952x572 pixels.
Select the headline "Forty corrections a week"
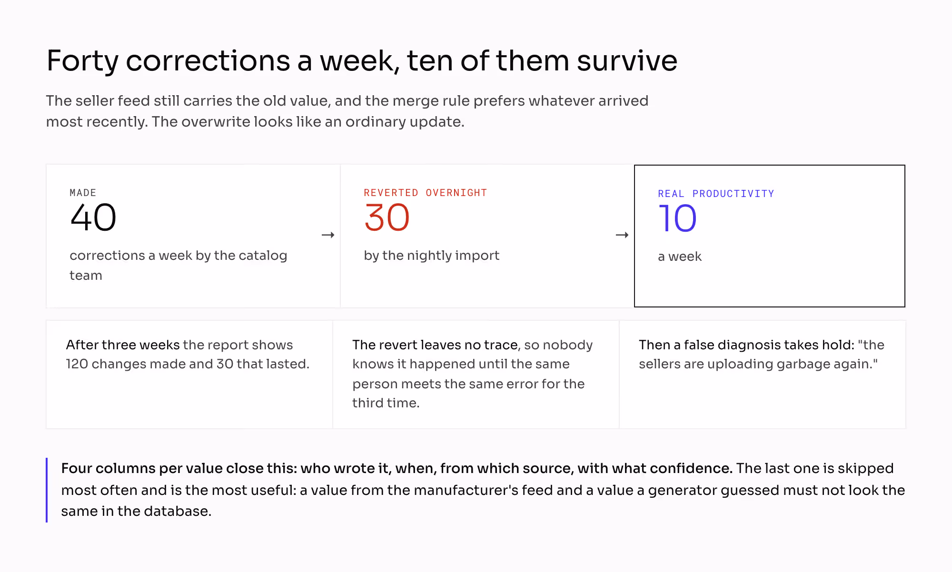pos(362,61)
